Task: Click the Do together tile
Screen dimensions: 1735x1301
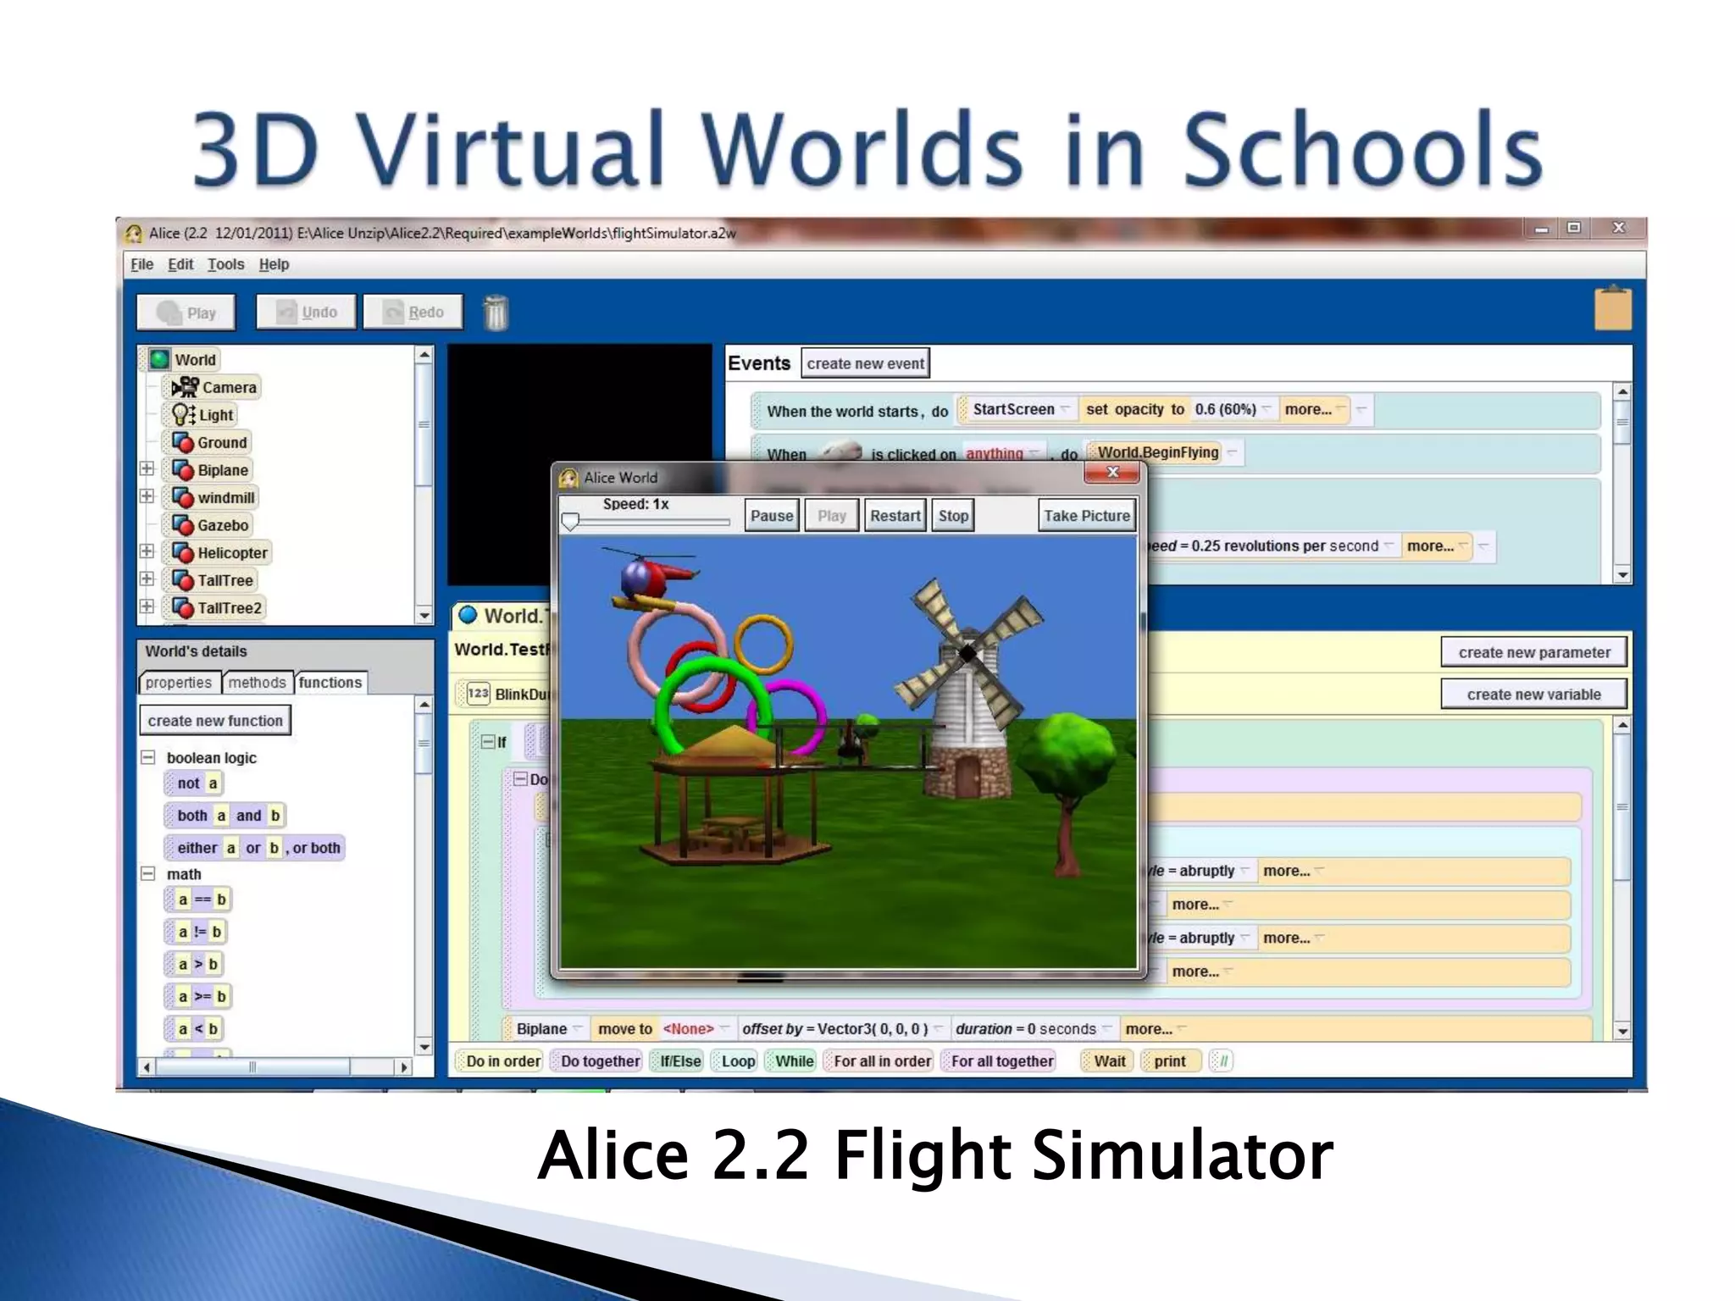Action: click(x=596, y=1060)
